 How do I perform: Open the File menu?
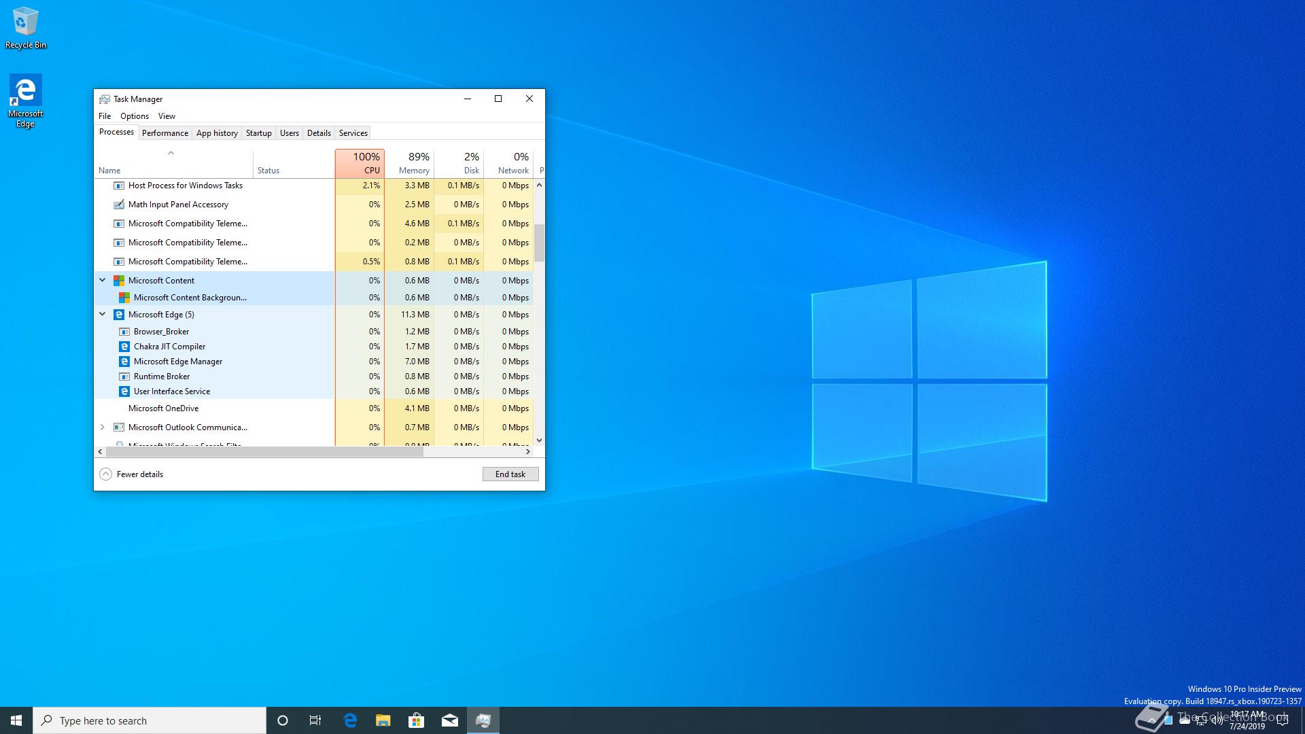click(105, 116)
